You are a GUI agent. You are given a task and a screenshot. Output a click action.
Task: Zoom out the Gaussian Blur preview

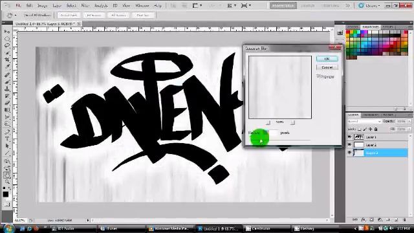268,122
